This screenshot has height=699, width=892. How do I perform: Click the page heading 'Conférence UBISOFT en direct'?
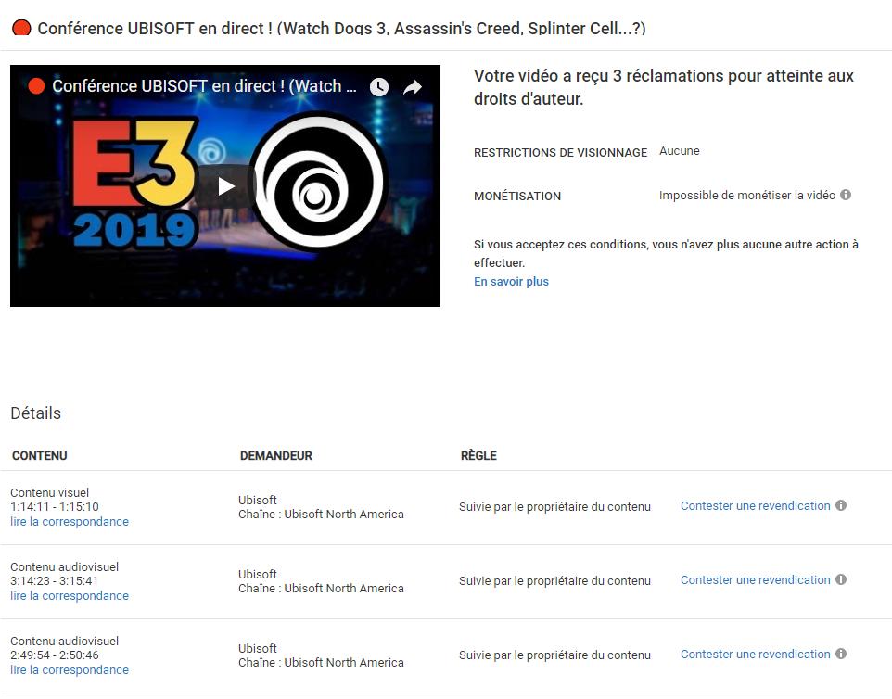tap(341, 28)
